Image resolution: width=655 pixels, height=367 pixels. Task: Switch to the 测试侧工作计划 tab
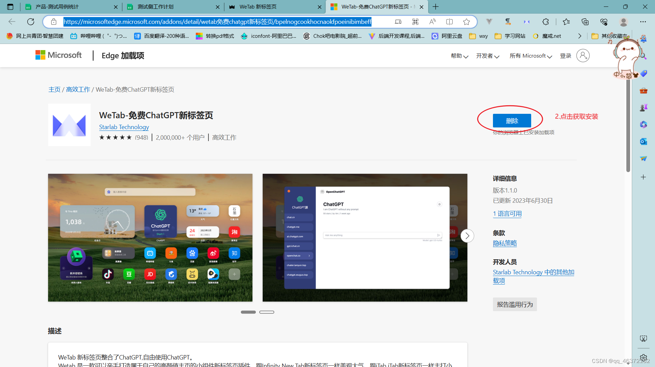pos(173,7)
